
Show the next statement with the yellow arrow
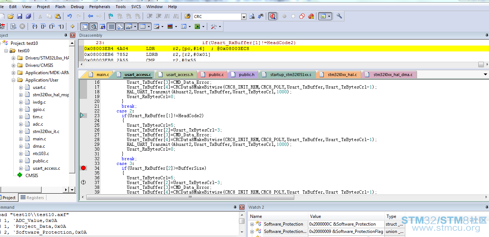tap(73, 26)
